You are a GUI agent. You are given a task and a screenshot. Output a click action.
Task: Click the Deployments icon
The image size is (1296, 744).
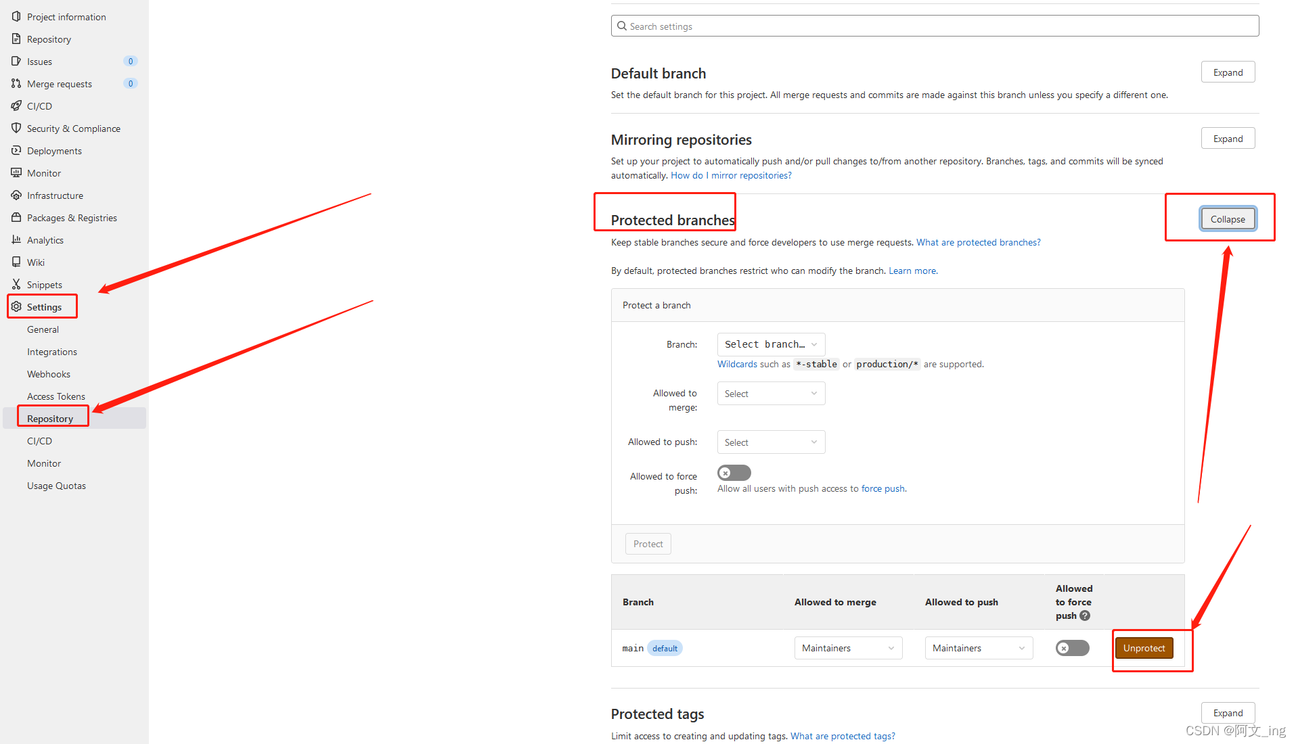pos(16,150)
